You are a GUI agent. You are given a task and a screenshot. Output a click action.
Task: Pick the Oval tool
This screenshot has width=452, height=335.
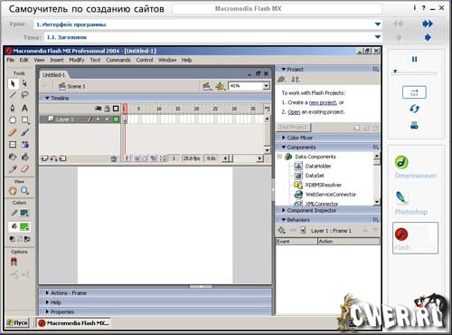(13, 120)
